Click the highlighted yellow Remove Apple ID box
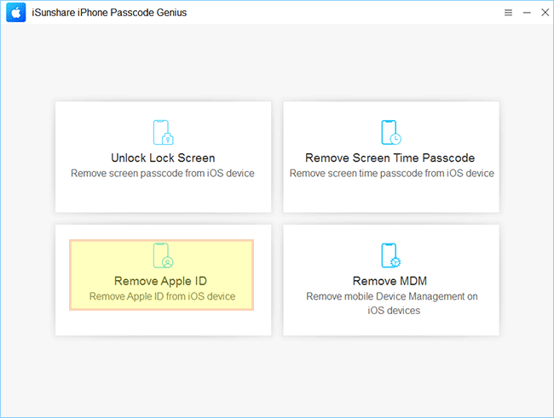 (x=161, y=275)
